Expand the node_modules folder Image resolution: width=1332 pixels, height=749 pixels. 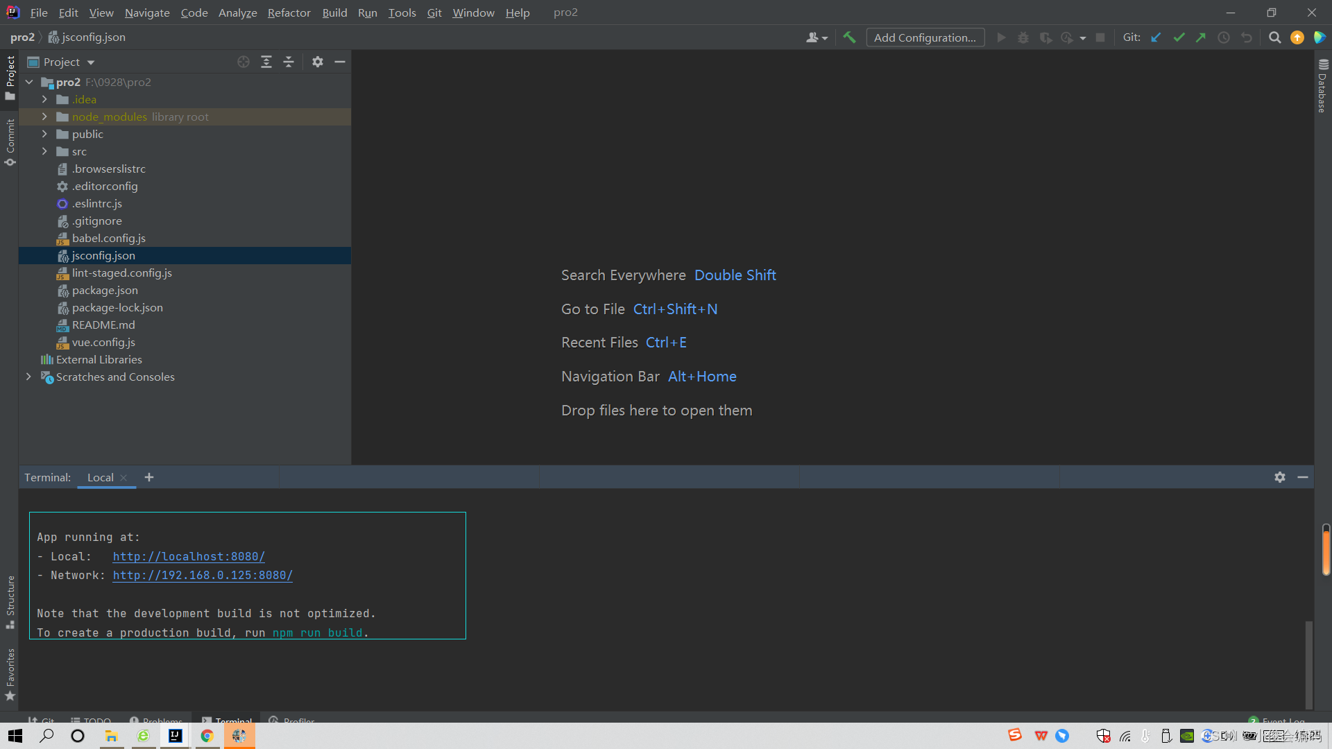(44, 117)
